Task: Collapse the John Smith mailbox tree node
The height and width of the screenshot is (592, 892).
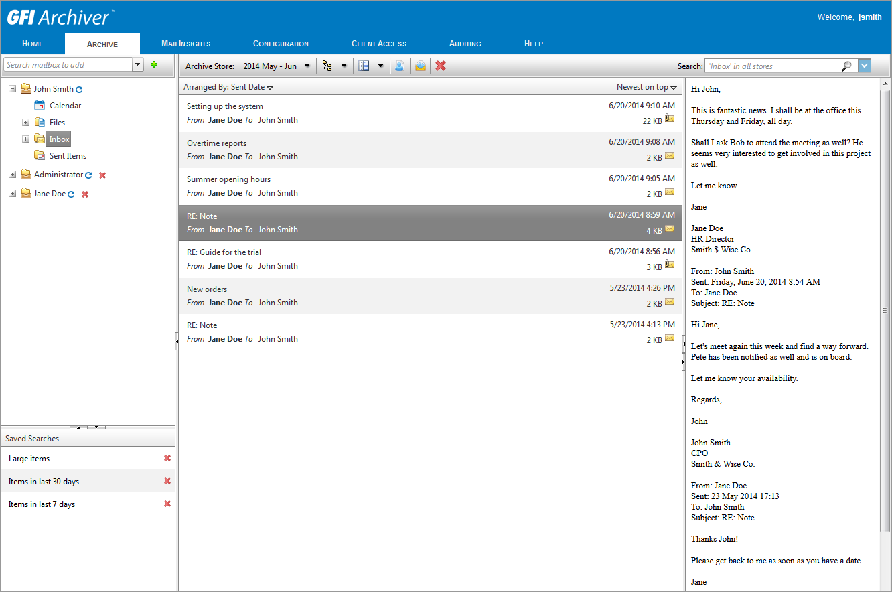Action: pos(12,89)
